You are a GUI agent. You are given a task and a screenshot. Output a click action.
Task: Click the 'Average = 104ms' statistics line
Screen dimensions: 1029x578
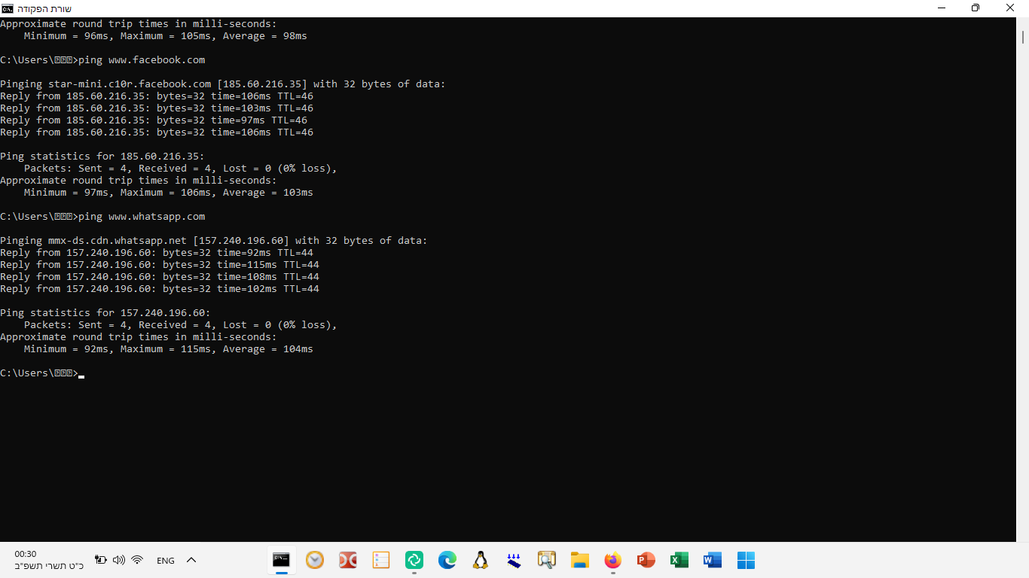[x=169, y=349]
